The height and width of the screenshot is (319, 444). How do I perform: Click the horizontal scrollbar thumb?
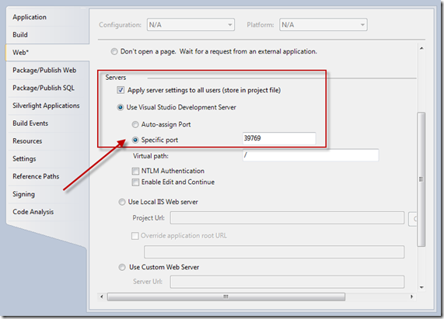click(226, 296)
